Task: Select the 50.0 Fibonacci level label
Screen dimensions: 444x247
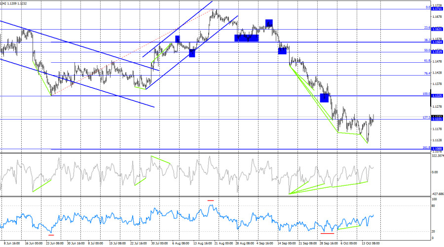Action: (427, 50)
